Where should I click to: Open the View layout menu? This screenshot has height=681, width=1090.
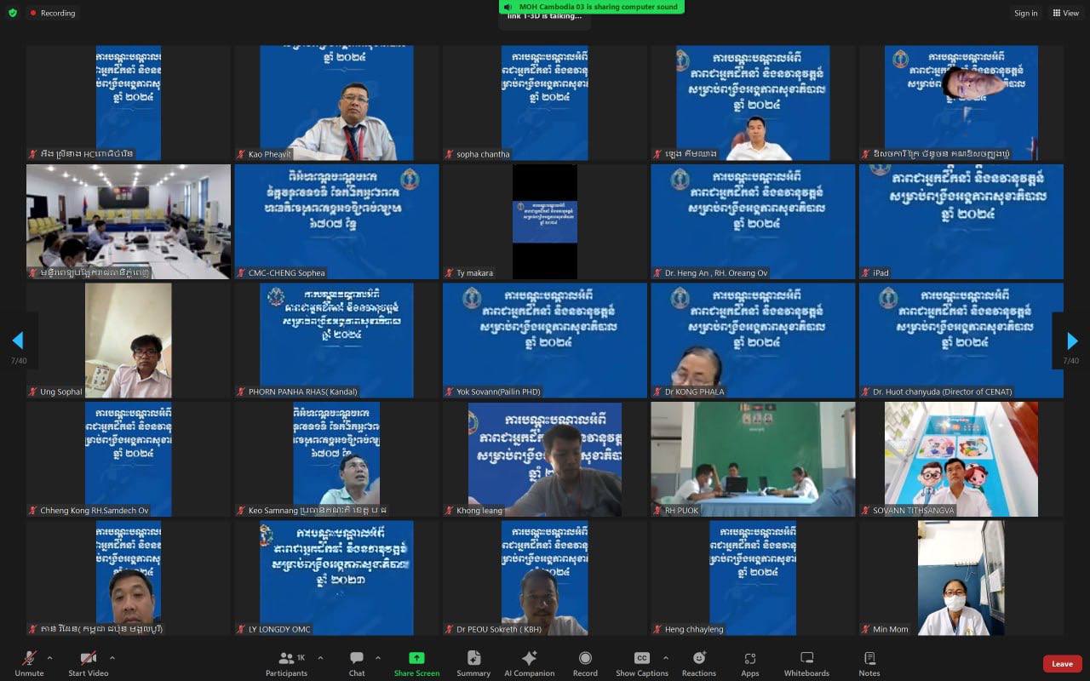[1065, 13]
